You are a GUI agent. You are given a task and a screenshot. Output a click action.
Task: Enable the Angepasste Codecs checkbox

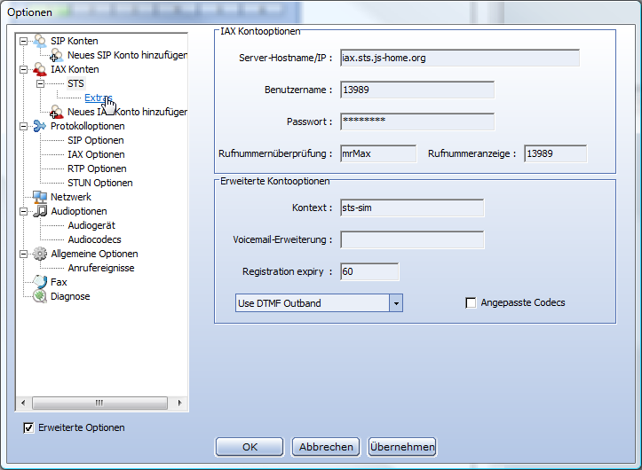(471, 303)
